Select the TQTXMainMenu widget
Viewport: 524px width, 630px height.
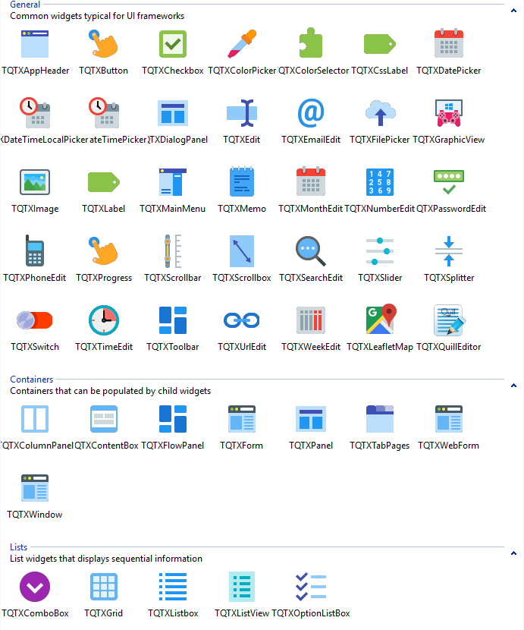tap(173, 182)
